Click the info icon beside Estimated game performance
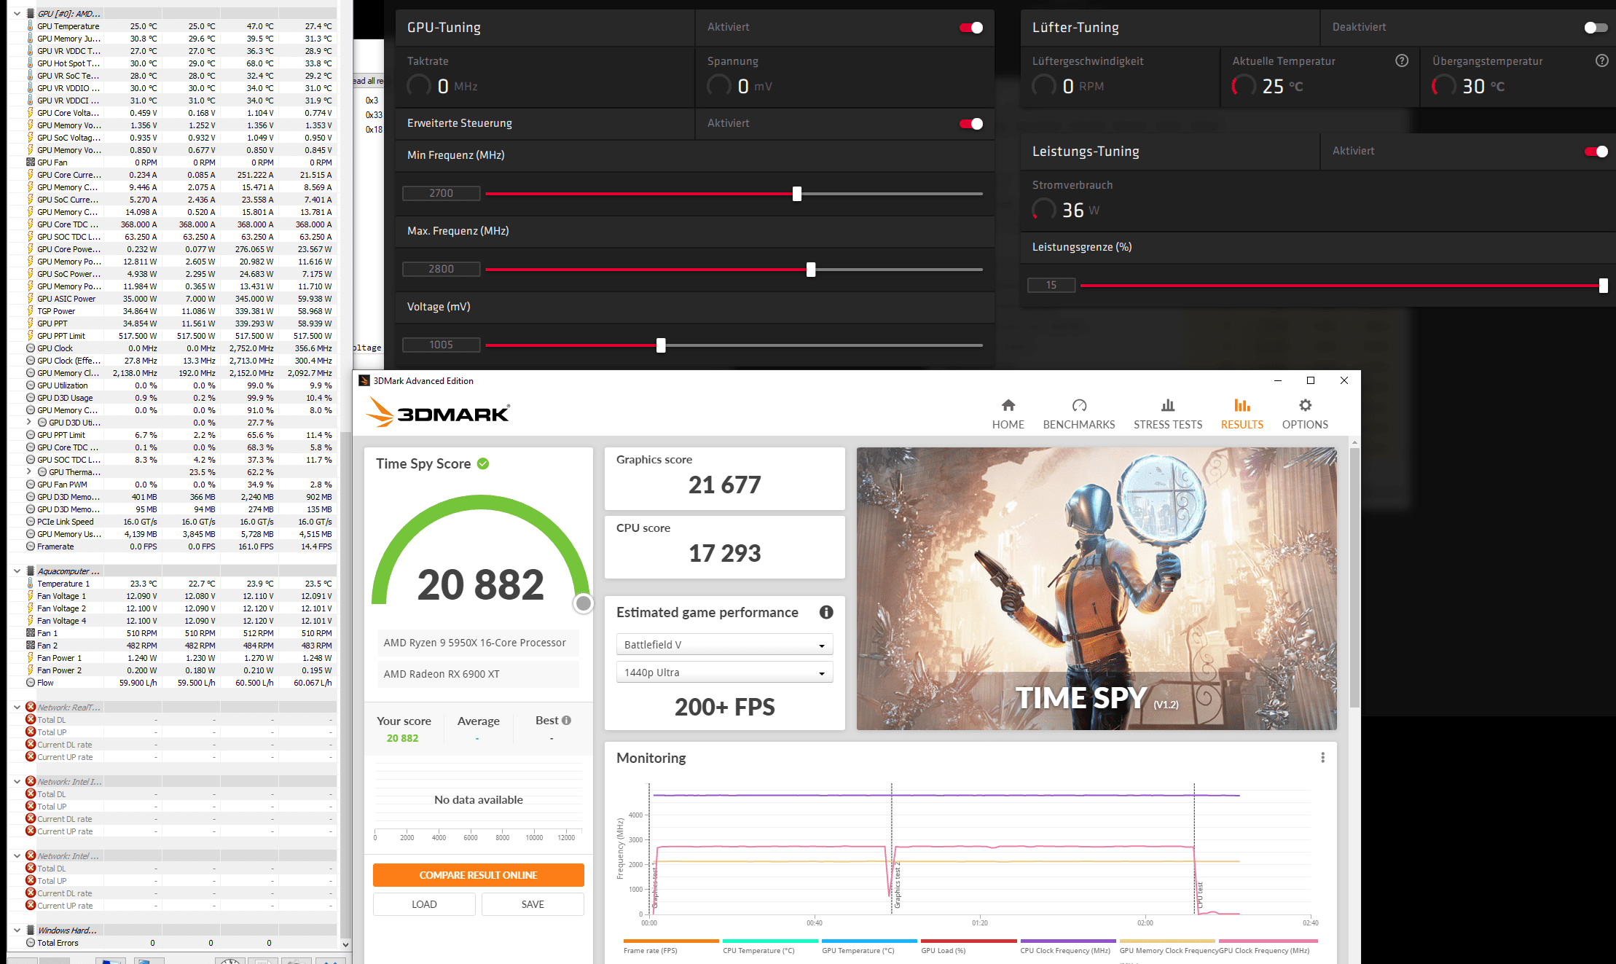The image size is (1616, 964). click(825, 612)
